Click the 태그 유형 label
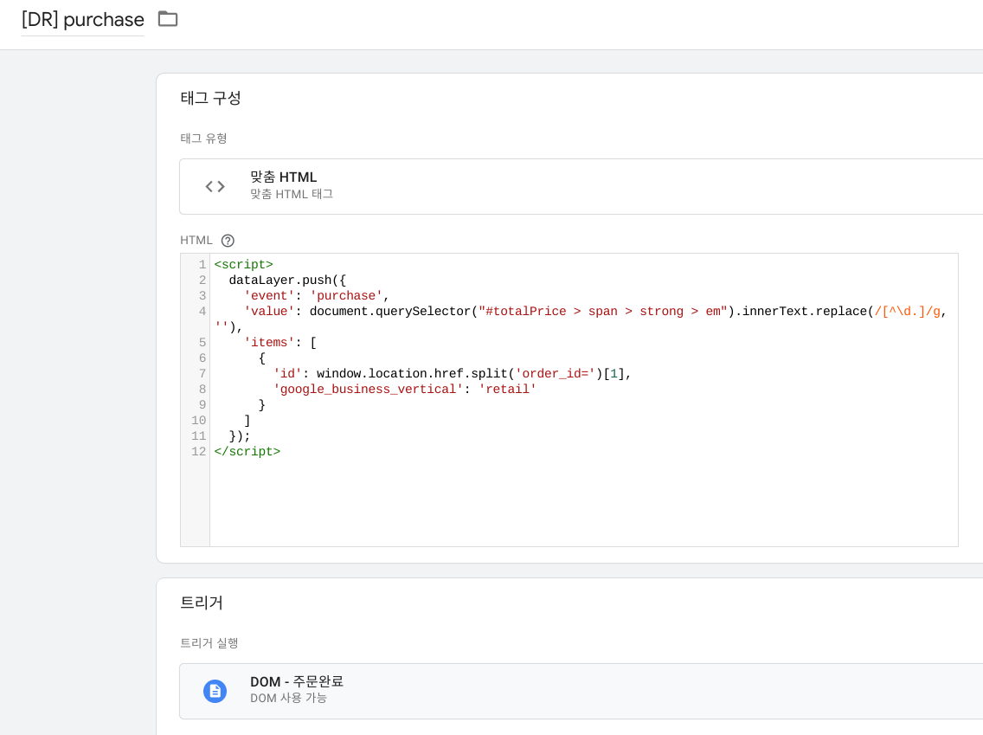Viewport: 983px width, 735px height. pos(203,138)
